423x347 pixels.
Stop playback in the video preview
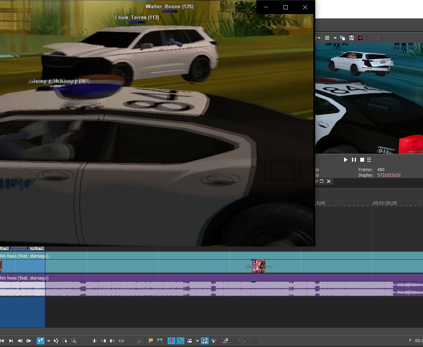[x=362, y=160]
